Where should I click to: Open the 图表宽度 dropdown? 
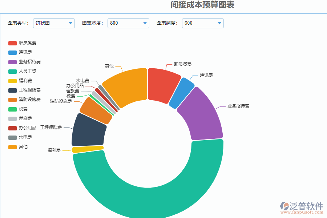tap(128, 23)
